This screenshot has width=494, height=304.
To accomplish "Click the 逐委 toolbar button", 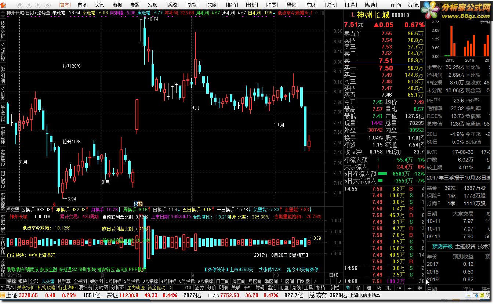I will pos(199,287).
